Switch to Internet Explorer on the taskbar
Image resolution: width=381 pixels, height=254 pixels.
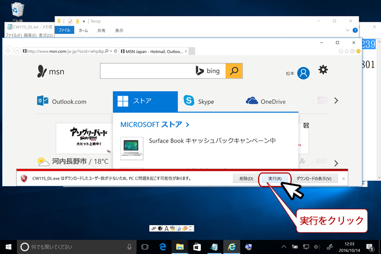(x=231, y=247)
